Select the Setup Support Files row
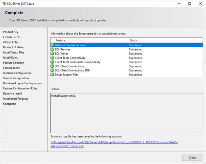Image resolution: width=206 pixels, height=164 pixels. [x=127, y=75]
